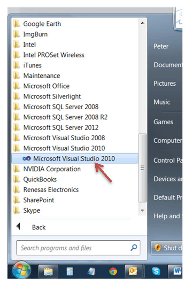Click the search magnifier icon
This screenshot has width=190, height=286.
click(134, 248)
